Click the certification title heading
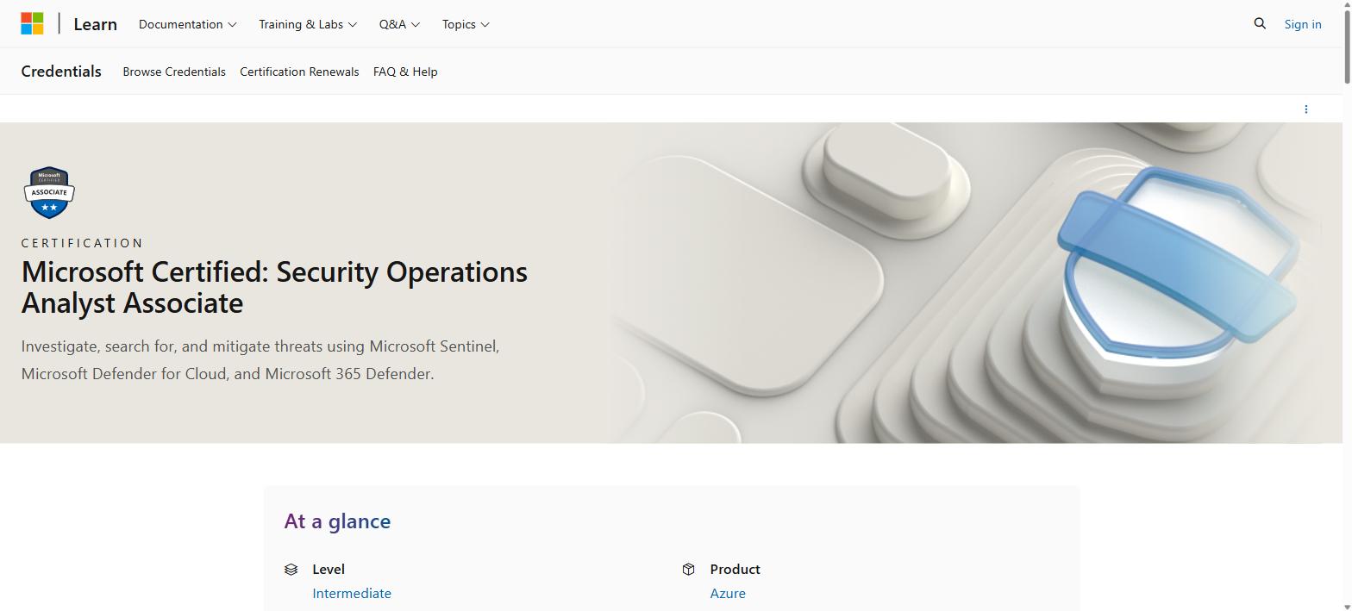This screenshot has height=611, width=1352. [x=274, y=287]
